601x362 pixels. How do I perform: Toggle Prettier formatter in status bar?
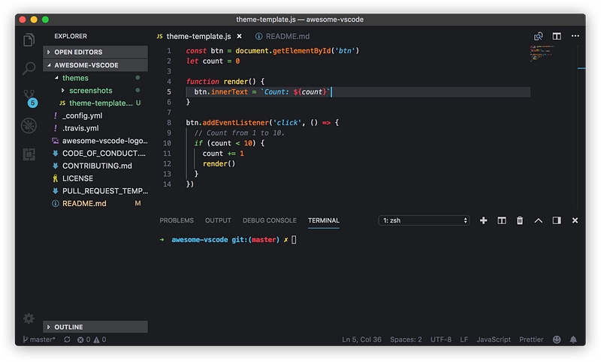click(531, 340)
